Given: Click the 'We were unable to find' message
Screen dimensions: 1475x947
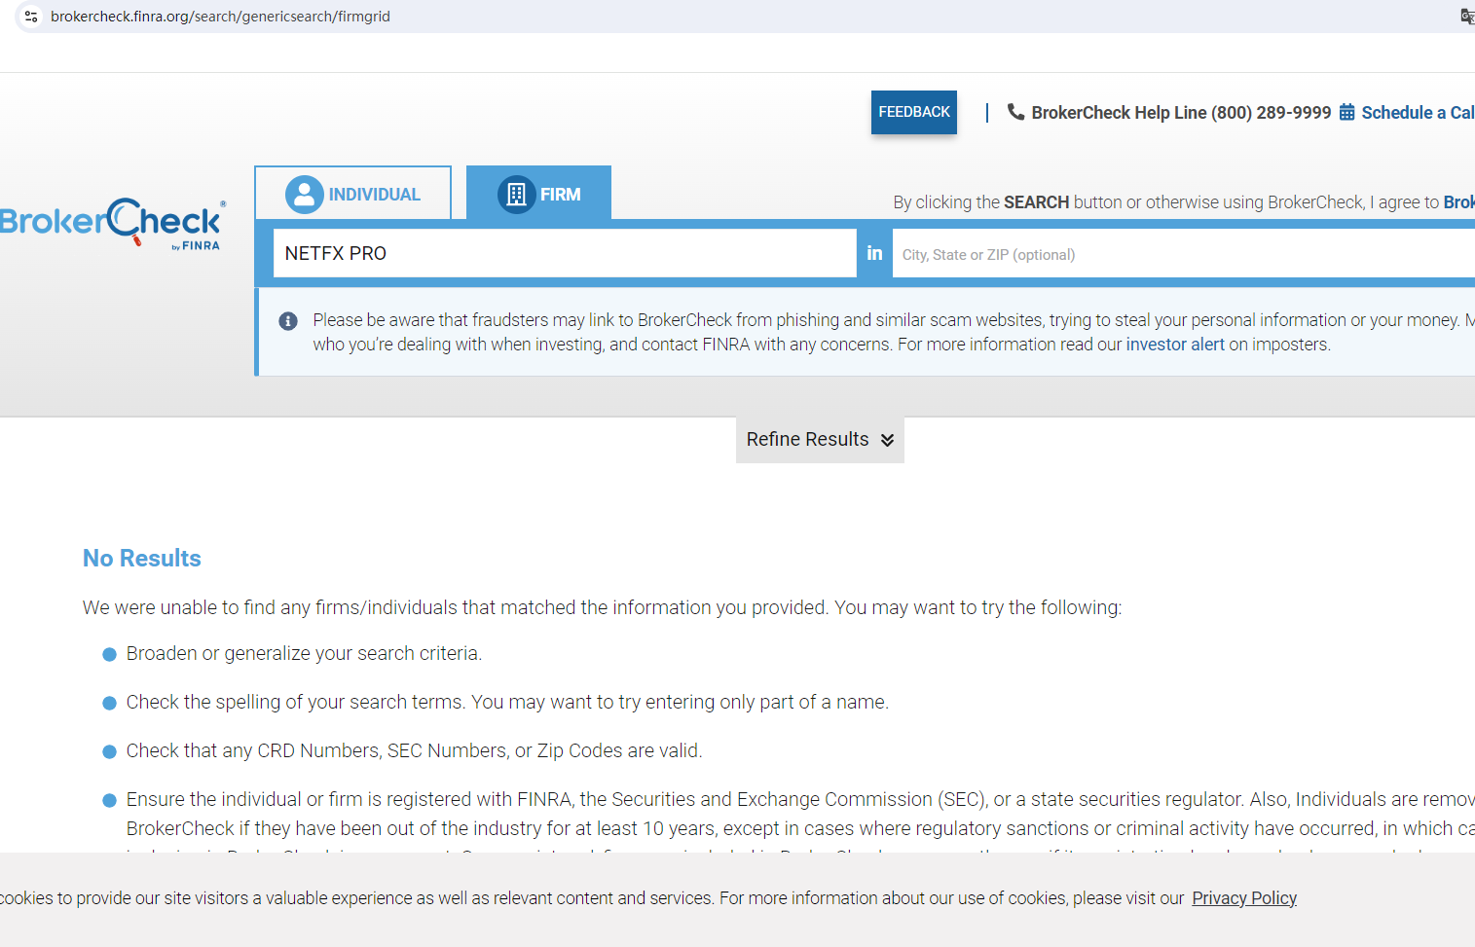Looking at the screenshot, I should tap(602, 607).
